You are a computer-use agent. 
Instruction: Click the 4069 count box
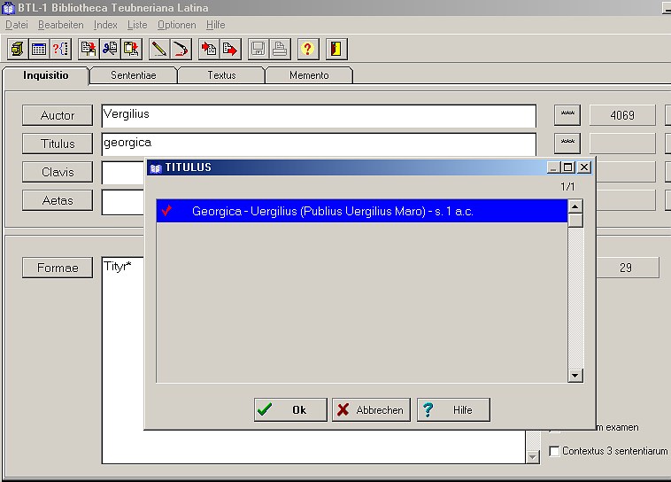click(x=622, y=115)
